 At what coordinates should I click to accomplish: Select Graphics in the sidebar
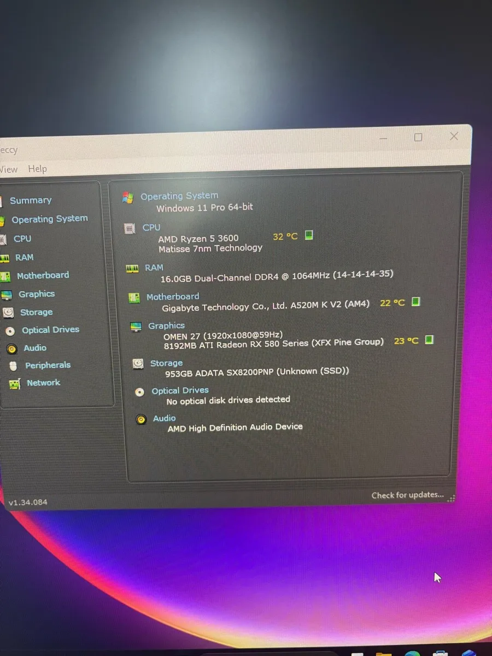point(37,294)
